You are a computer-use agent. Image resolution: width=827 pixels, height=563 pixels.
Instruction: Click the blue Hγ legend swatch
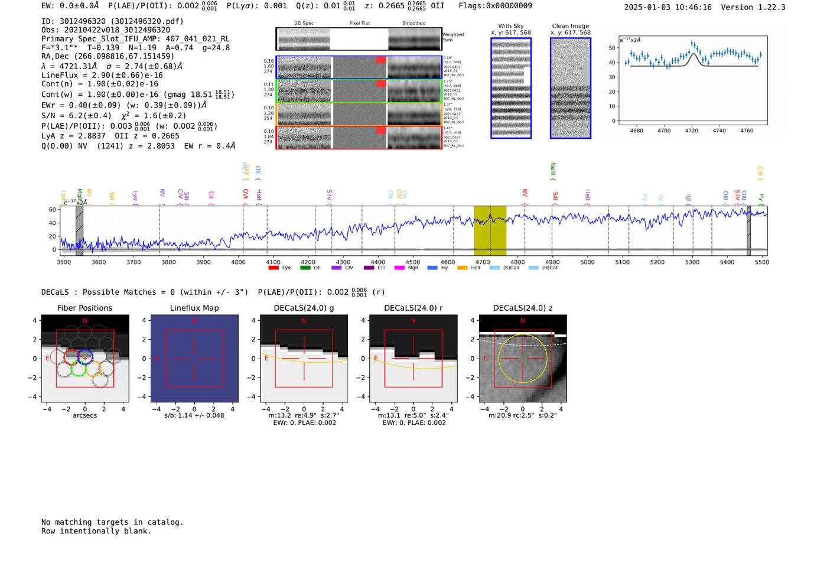coord(432,268)
